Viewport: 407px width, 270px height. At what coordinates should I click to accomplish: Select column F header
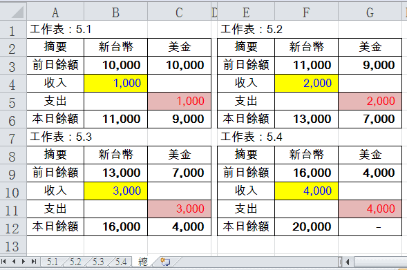click(306, 12)
